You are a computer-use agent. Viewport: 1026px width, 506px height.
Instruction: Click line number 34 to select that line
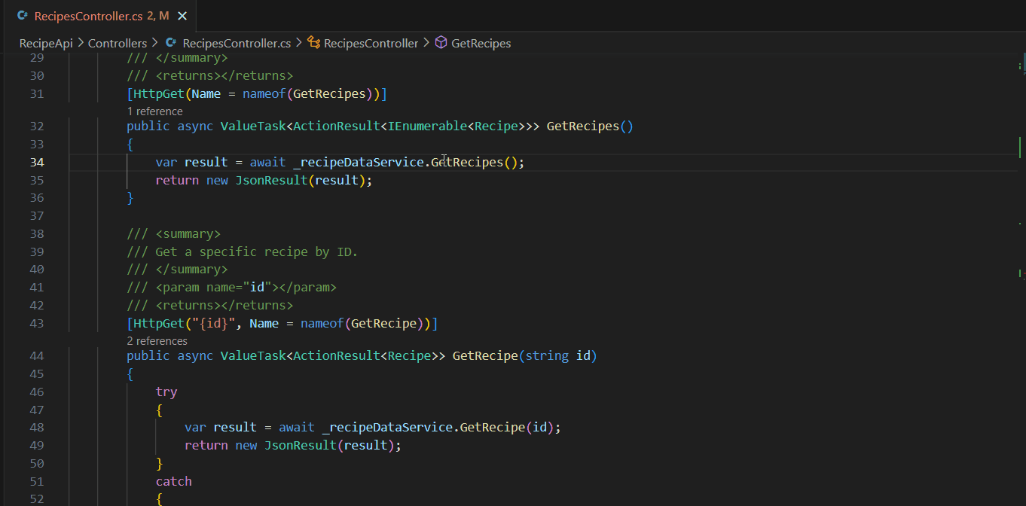36,162
